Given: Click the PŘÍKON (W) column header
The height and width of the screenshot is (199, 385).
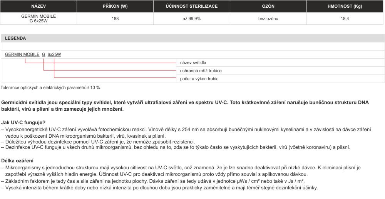Looking at the screenshot, I should (x=115, y=7).
